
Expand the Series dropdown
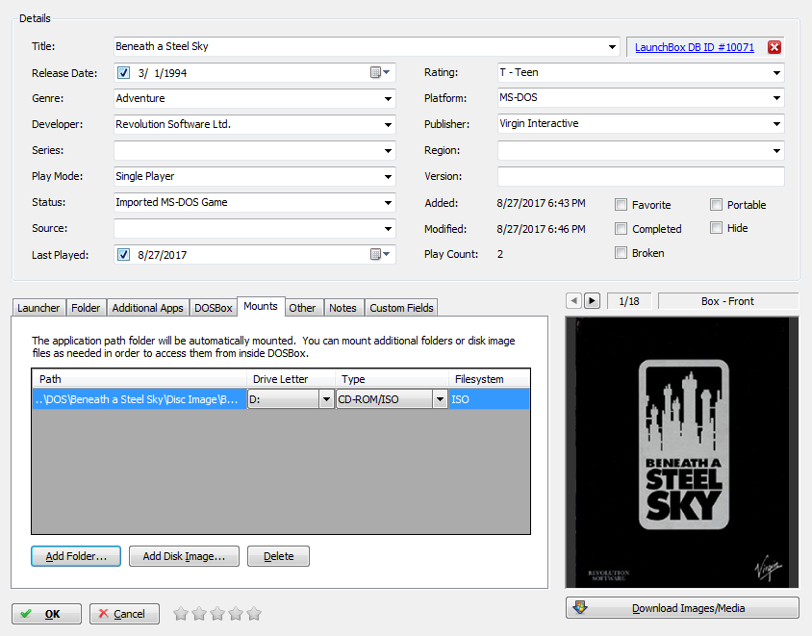click(388, 151)
